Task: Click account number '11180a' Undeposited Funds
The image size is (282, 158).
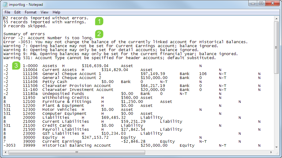Action: pos(30,94)
